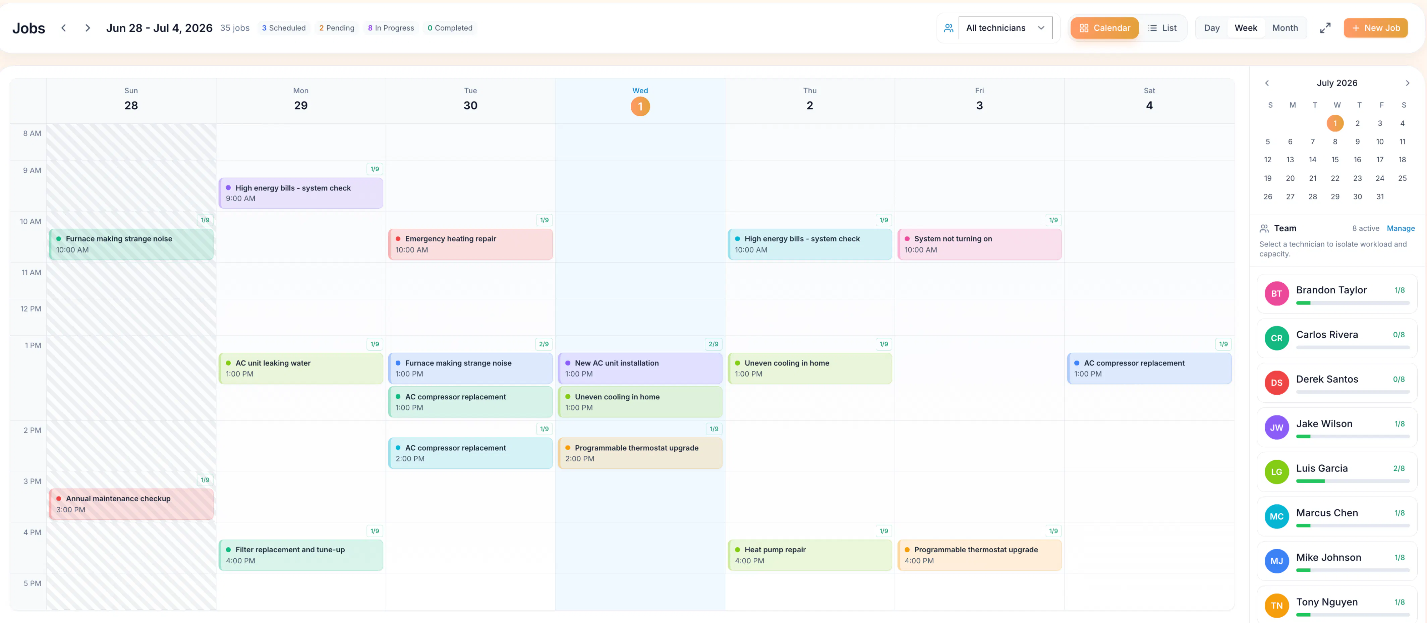Click Carlos Rivera CR avatar

point(1276,338)
